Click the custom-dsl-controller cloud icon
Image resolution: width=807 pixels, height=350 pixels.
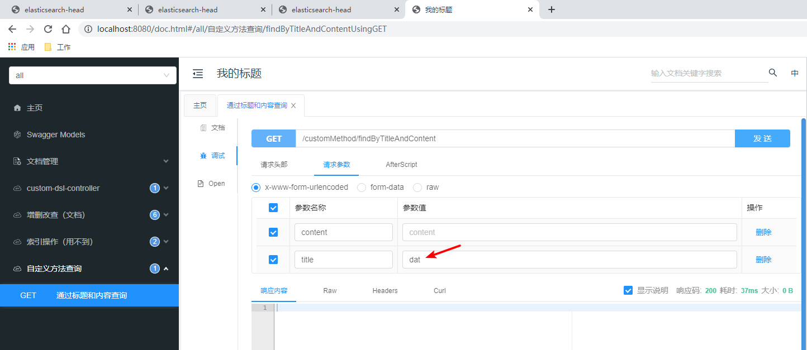[x=17, y=188]
